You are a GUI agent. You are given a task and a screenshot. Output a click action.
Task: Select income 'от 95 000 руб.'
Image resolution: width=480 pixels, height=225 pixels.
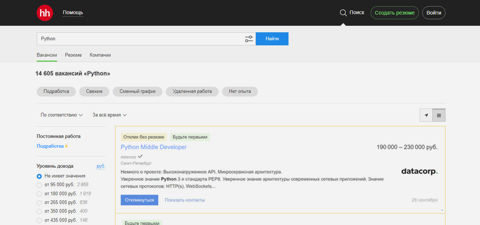[x=39, y=185]
